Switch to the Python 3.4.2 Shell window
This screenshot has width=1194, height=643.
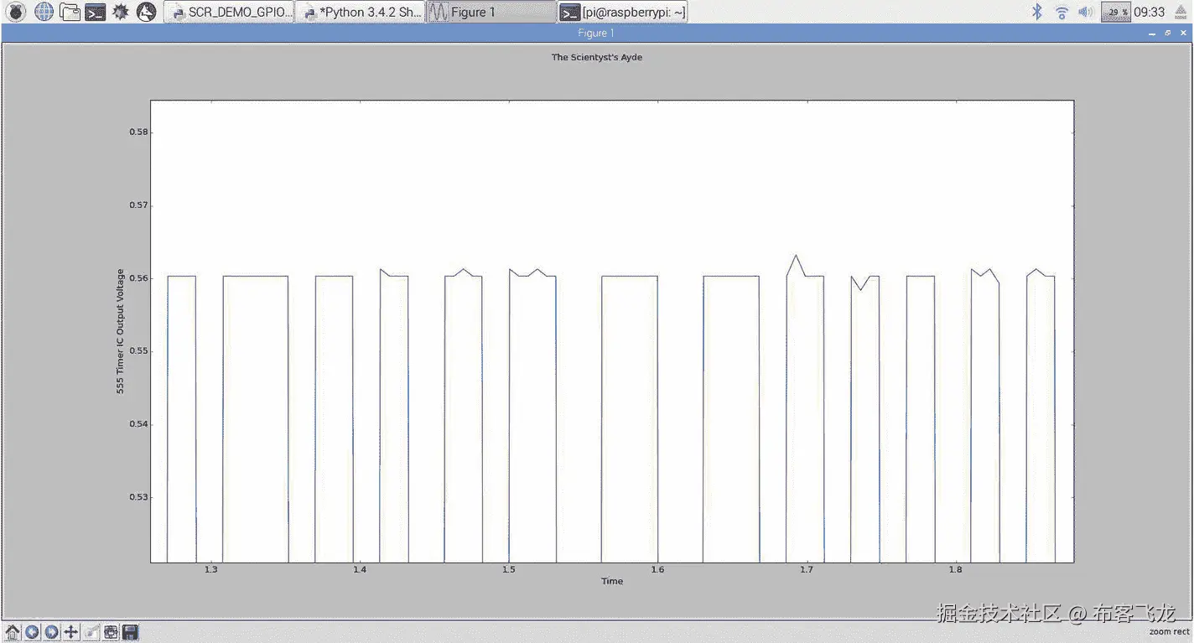(360, 12)
